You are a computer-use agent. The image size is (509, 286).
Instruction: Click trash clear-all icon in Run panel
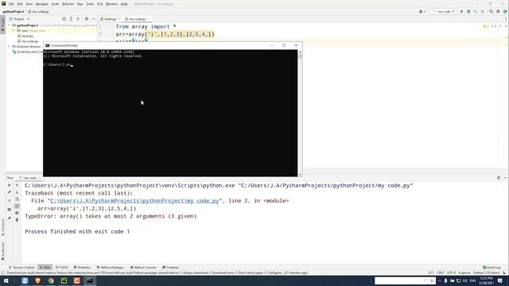click(17, 220)
